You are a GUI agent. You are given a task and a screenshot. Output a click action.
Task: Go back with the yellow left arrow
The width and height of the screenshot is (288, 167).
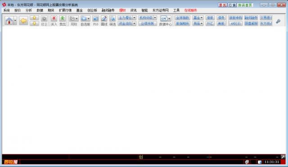pos(23,21)
